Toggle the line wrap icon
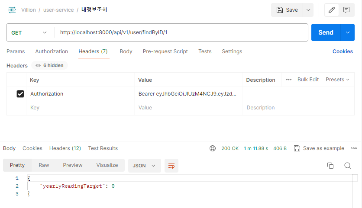 171,166
